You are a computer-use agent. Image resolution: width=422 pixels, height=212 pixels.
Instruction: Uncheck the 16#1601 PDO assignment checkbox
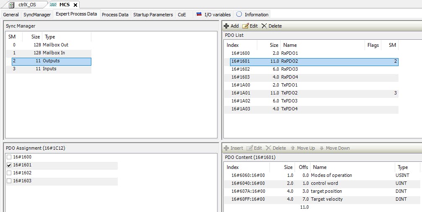tap(9, 165)
